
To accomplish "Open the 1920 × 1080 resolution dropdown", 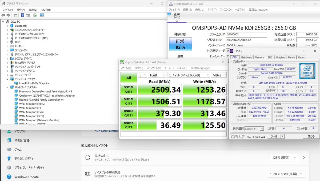I will (x=286, y=174).
